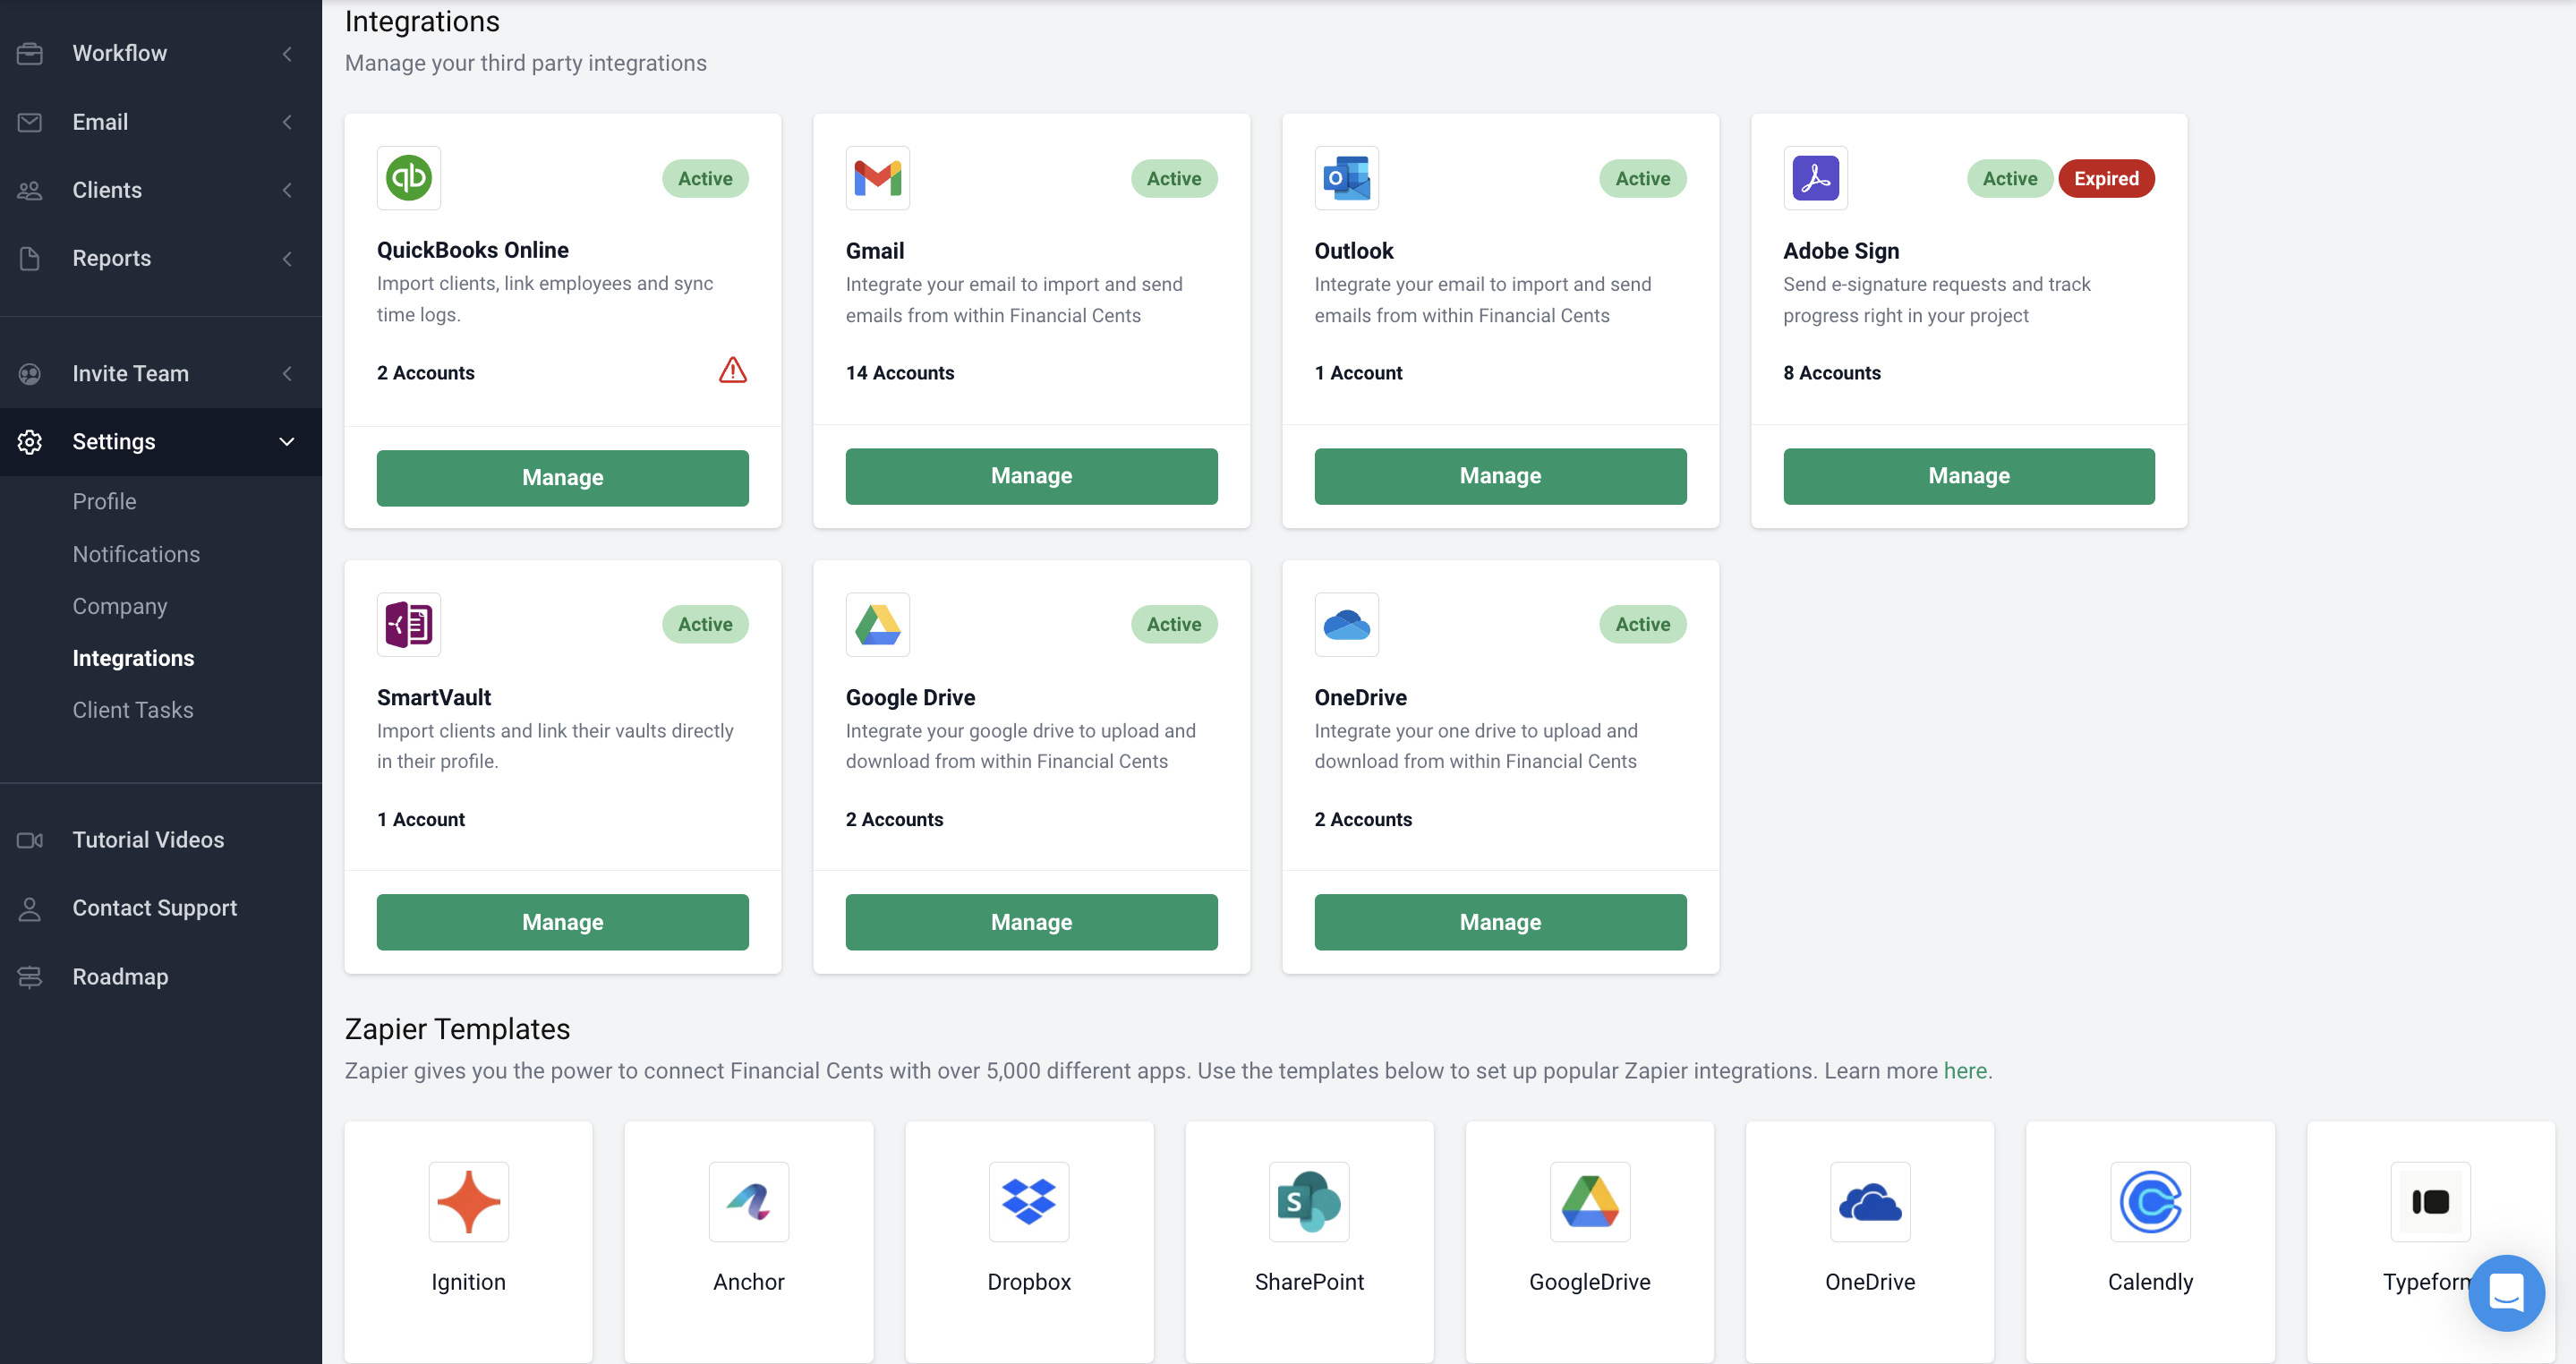The width and height of the screenshot is (2576, 1364).
Task: Open the Profile settings page
Action: point(104,501)
